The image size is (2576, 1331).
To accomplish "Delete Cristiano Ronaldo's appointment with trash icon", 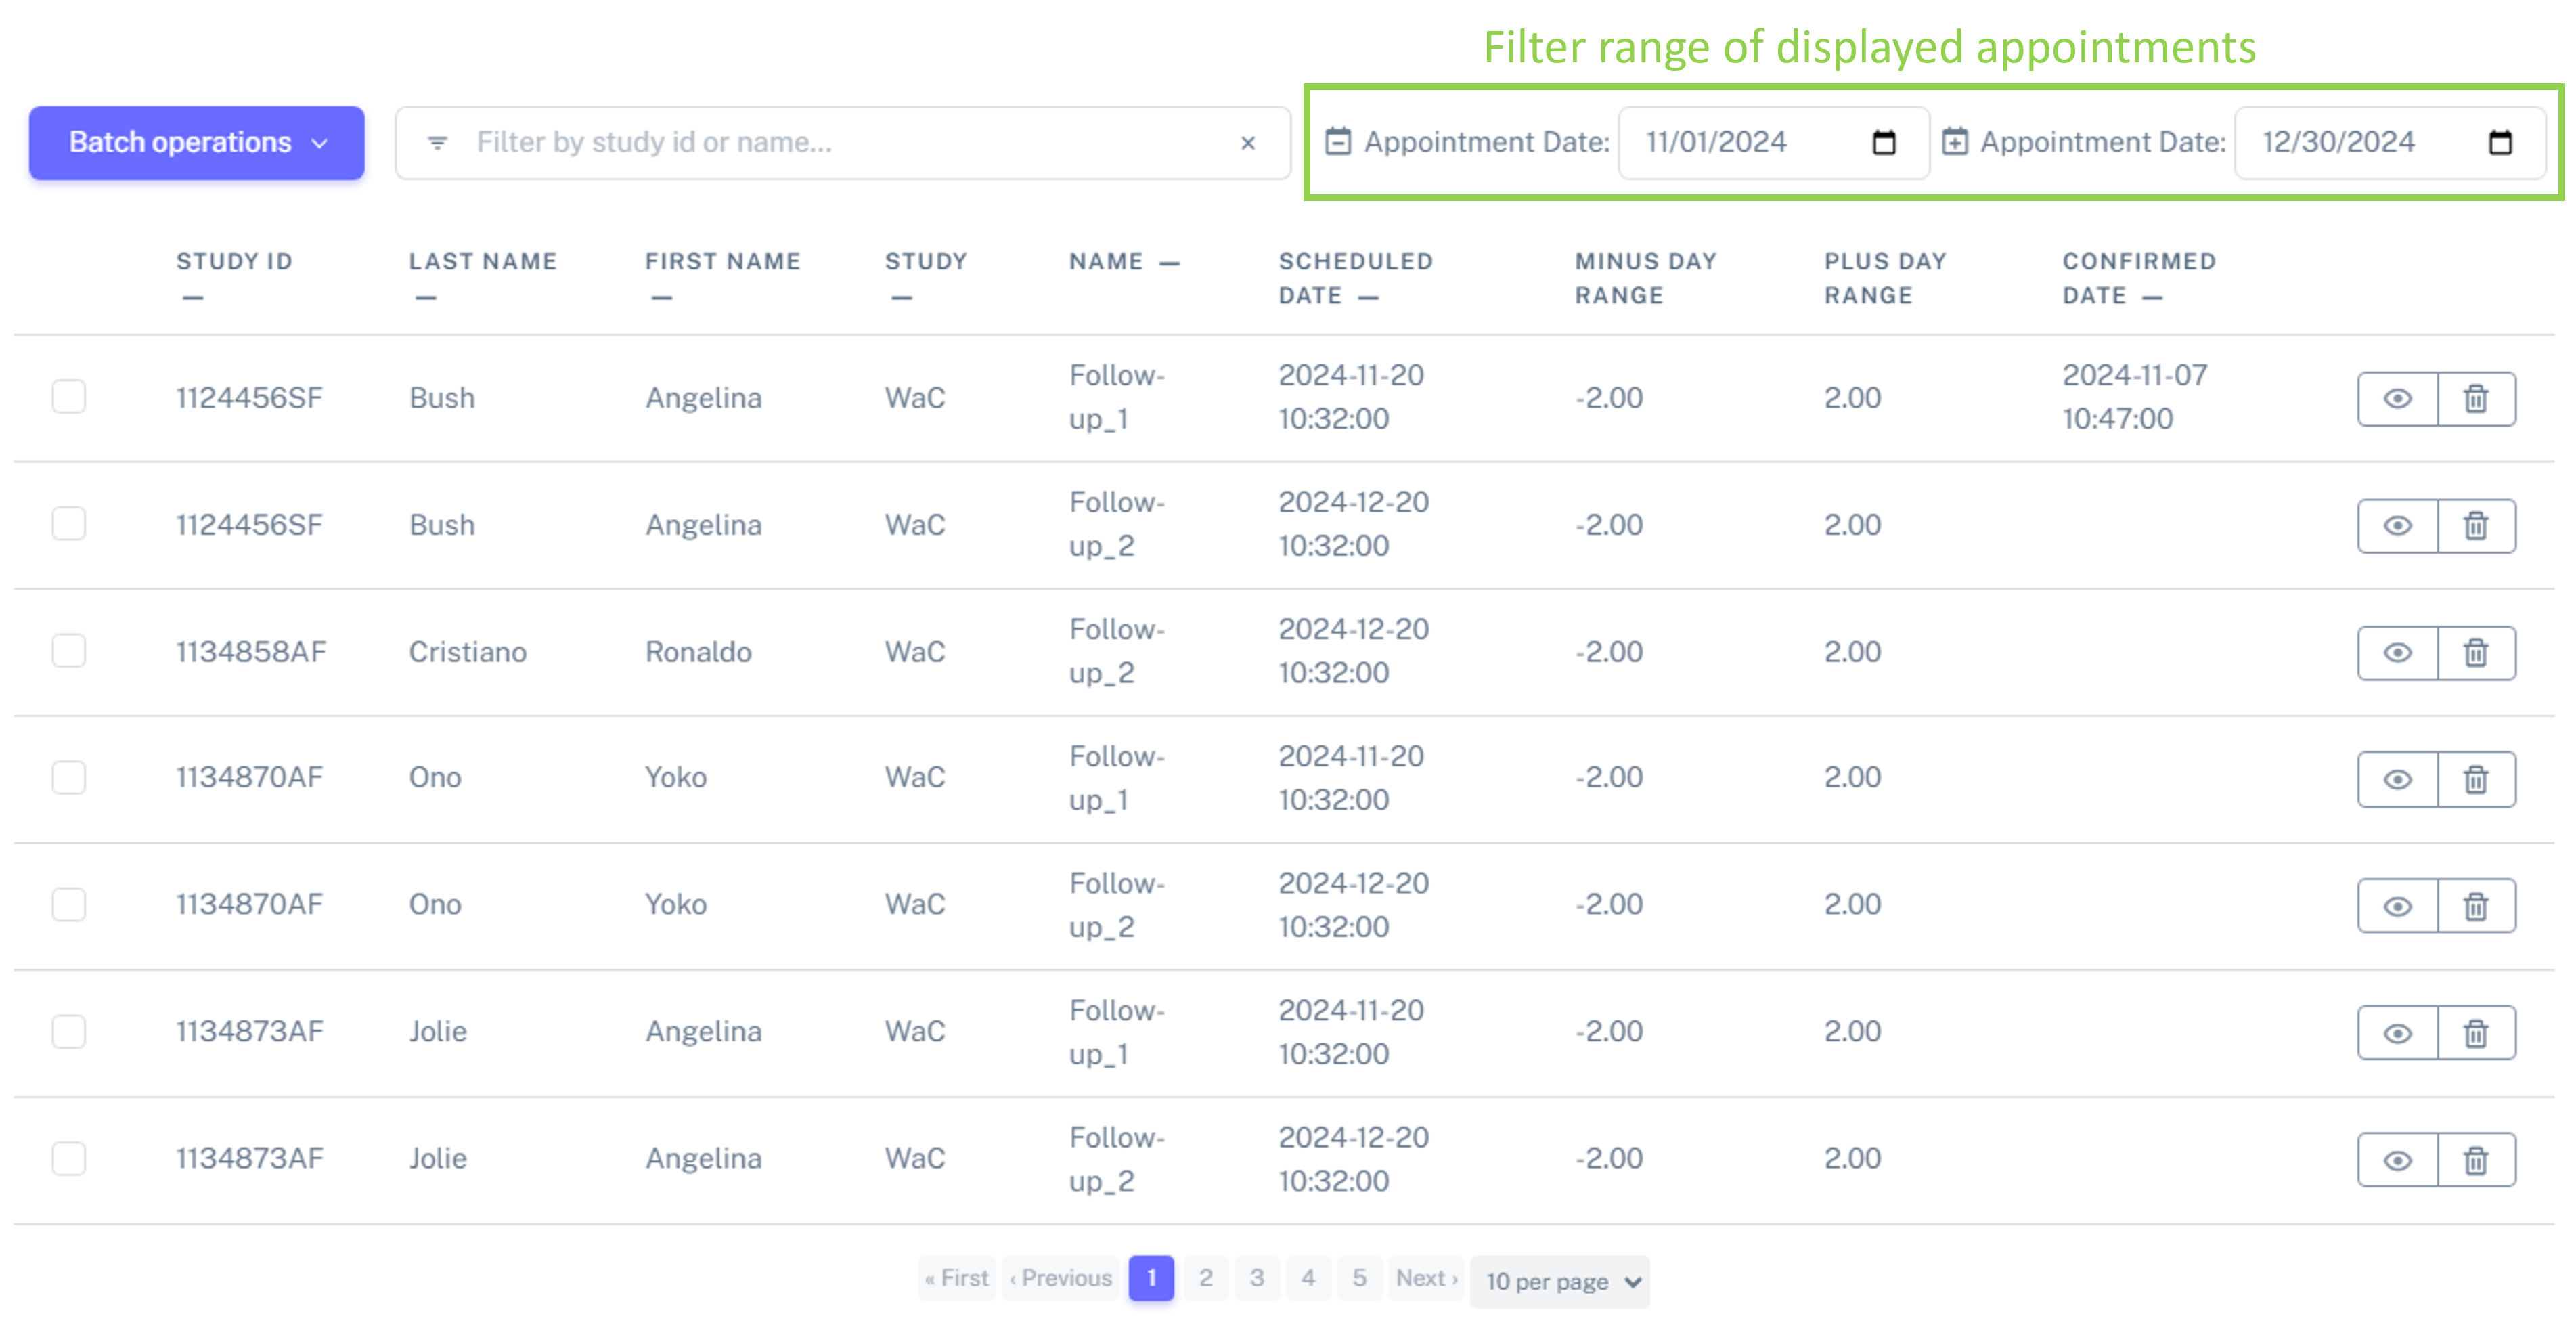I will tap(2476, 653).
